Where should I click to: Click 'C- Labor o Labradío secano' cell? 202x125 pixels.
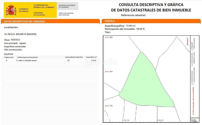[x=27, y=60]
